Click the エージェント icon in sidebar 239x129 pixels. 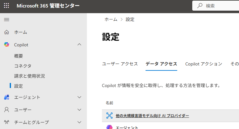pos(7,97)
